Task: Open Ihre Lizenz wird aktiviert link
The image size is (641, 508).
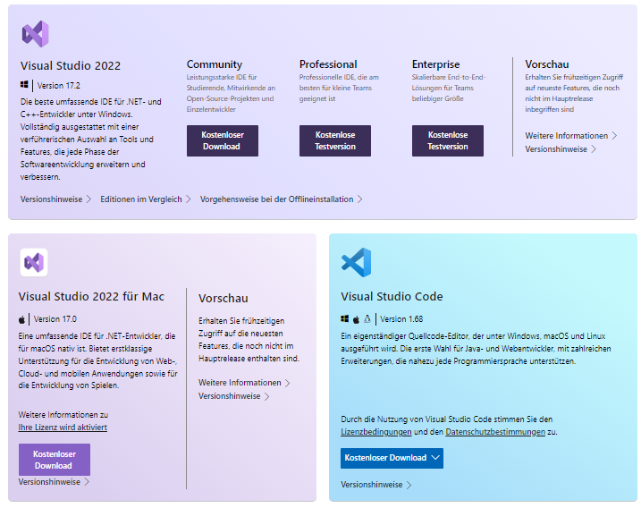Action: click(x=63, y=428)
